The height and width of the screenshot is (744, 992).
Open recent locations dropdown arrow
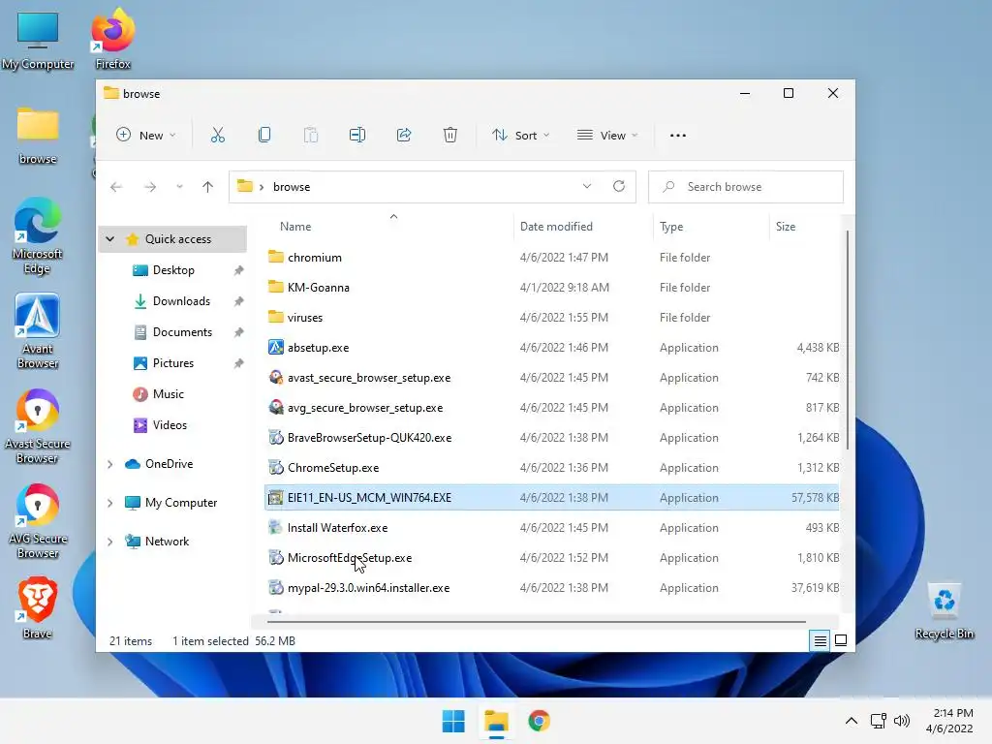pyautogui.click(x=179, y=187)
